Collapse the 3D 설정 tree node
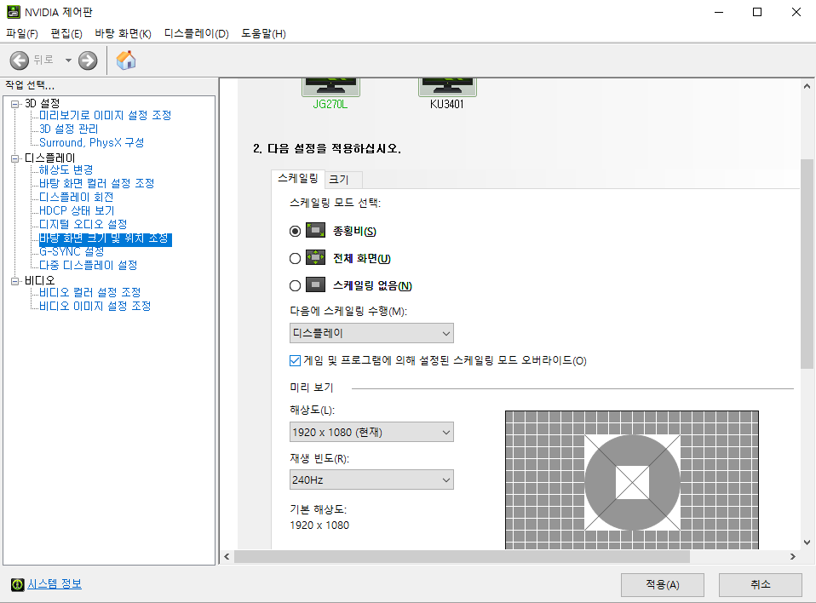The height and width of the screenshot is (603, 816). (x=15, y=104)
